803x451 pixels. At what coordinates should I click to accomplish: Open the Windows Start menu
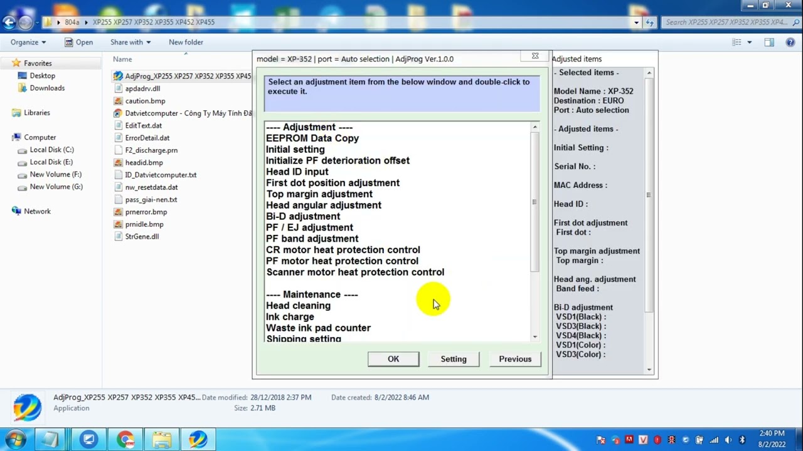pyautogui.click(x=15, y=439)
